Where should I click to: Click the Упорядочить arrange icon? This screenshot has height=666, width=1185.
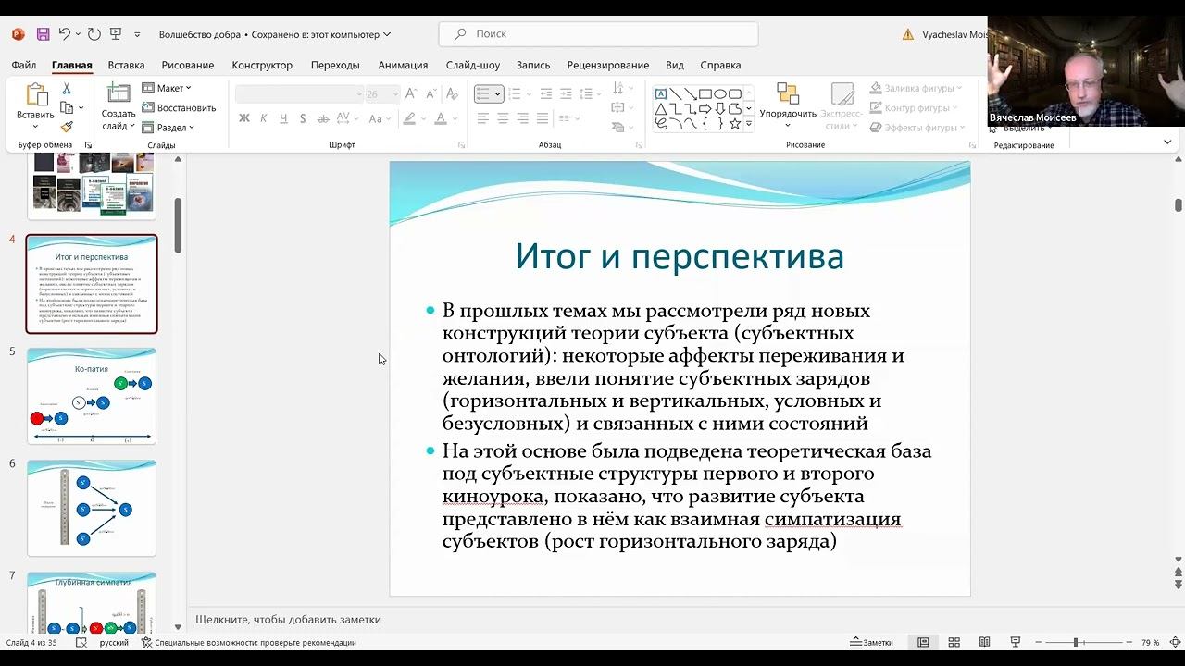pyautogui.click(x=788, y=93)
